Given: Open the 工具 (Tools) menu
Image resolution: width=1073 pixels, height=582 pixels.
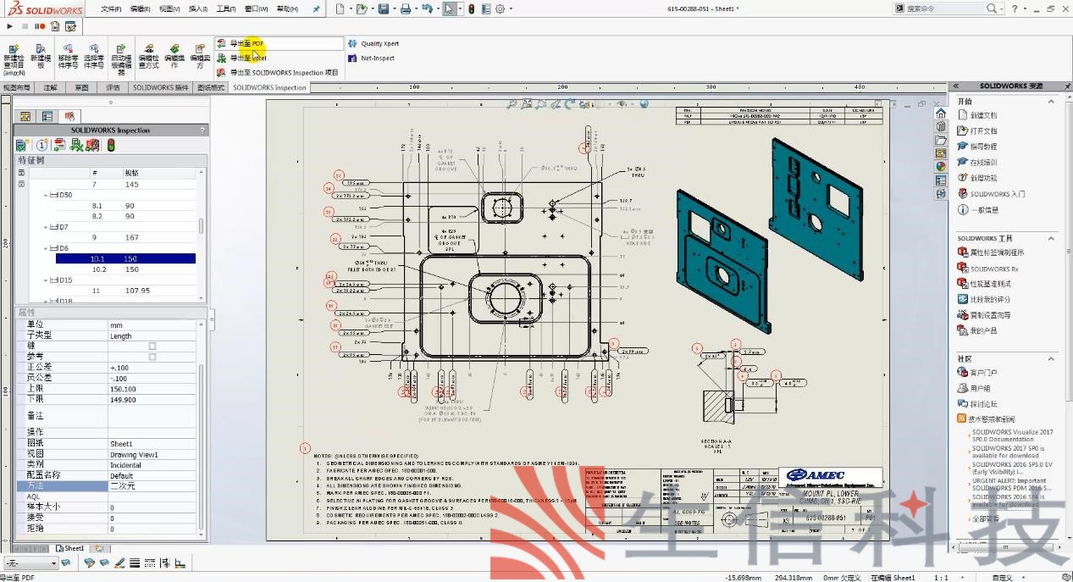Looking at the screenshot, I should click(x=225, y=8).
